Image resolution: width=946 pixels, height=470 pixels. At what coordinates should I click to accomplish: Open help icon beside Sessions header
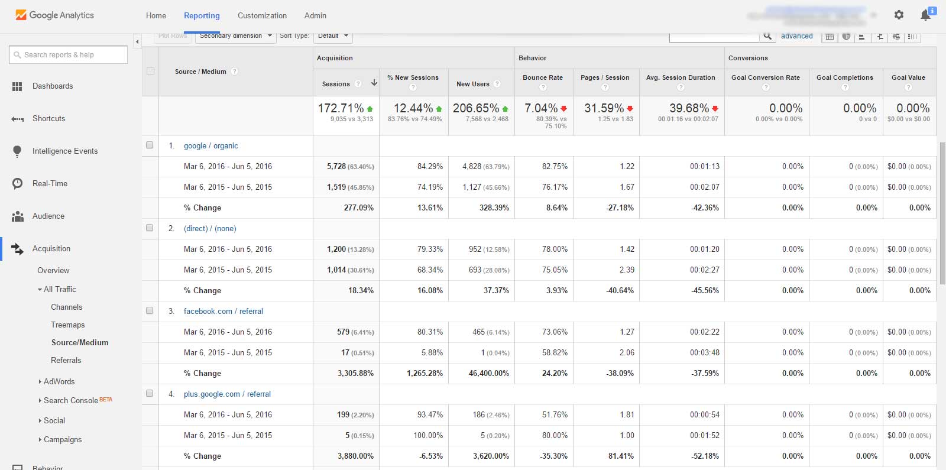(x=358, y=84)
